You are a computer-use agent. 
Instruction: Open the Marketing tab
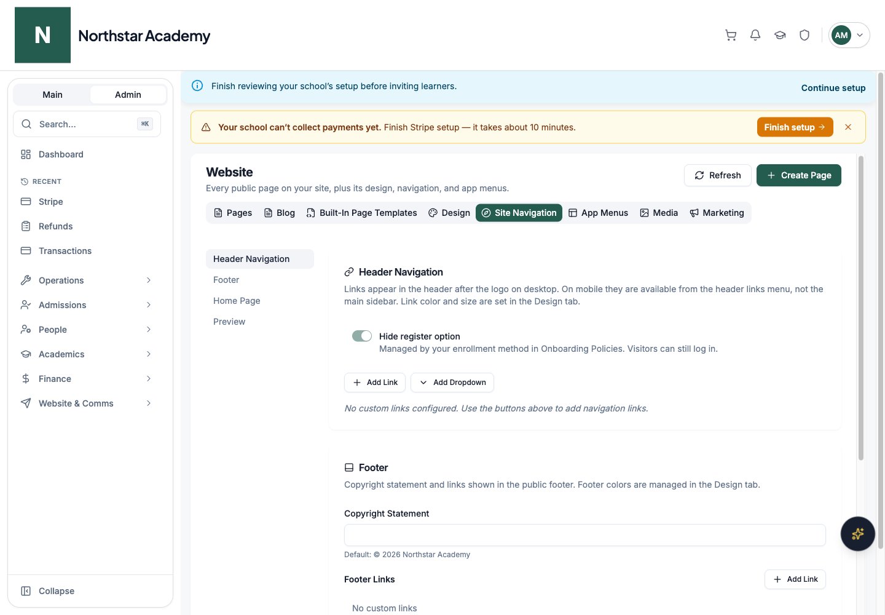pos(717,213)
